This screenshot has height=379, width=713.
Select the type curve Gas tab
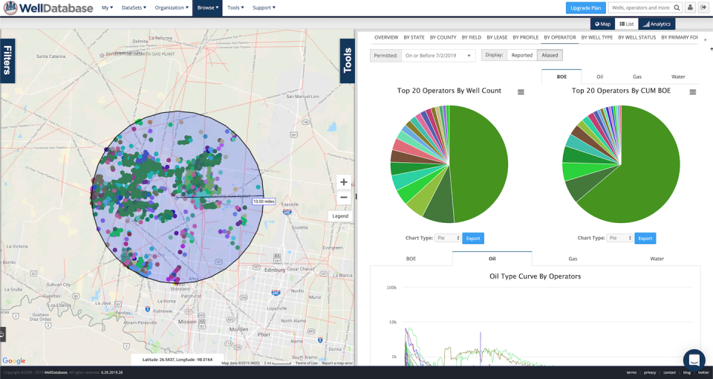[x=573, y=259]
